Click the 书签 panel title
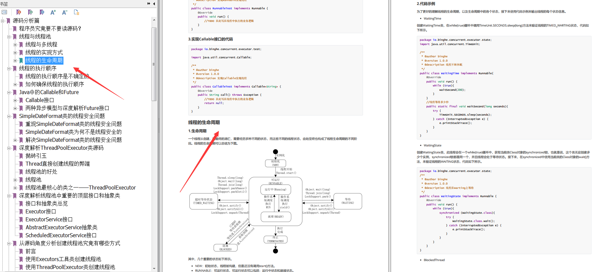 [x=4, y=4]
